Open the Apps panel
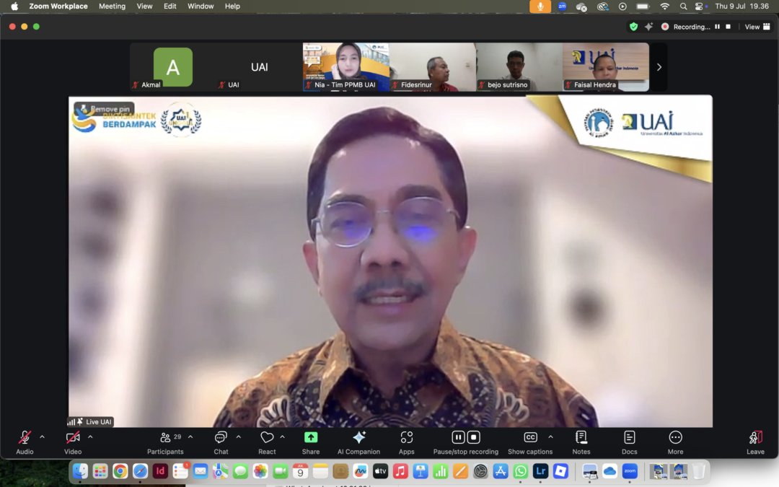779x487 pixels. (406, 442)
